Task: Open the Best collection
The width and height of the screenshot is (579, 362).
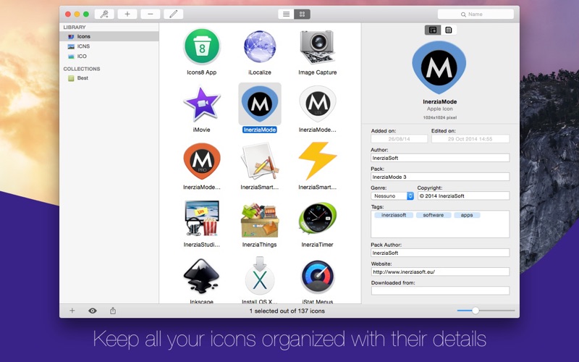Action: coord(109,78)
